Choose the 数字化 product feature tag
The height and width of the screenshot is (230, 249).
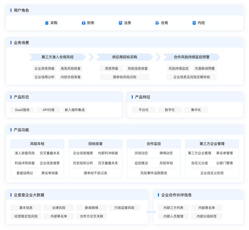(x=169, y=110)
